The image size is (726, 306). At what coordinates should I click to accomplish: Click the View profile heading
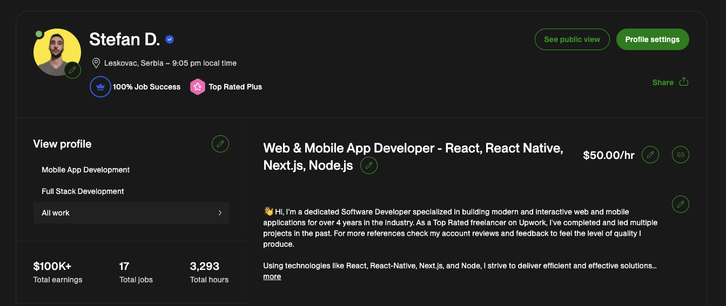click(62, 144)
